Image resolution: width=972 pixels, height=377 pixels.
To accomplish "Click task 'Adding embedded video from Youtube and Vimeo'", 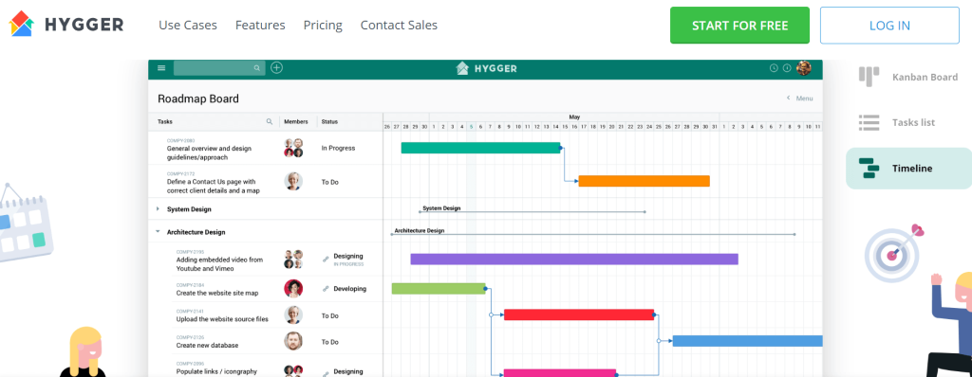I will coord(219,264).
